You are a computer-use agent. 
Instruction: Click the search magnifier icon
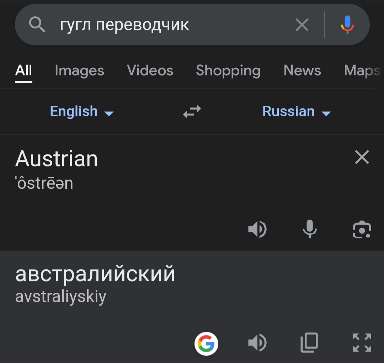point(37,24)
